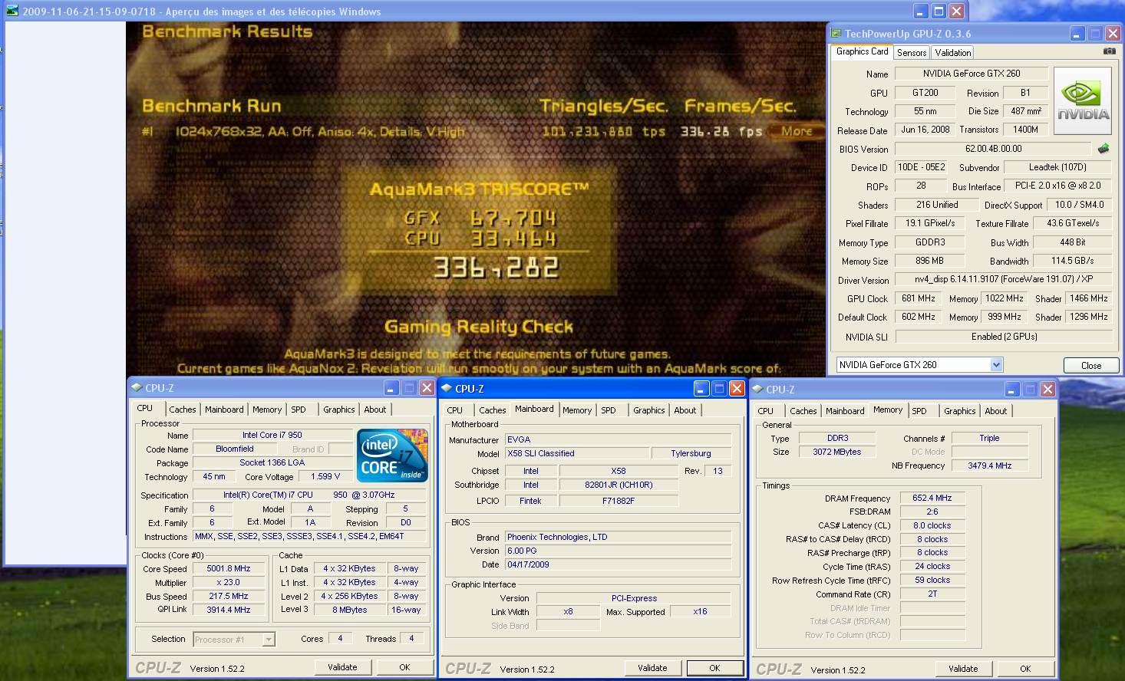Click the Driver Version field in GPU-Z
This screenshot has width=1125, height=681.
pos(1003,279)
